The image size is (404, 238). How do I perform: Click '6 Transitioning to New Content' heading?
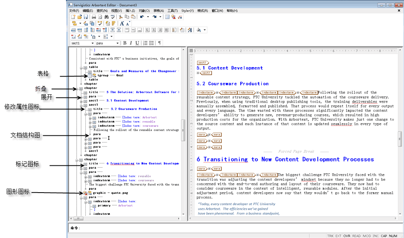pyautogui.click(x=285, y=159)
